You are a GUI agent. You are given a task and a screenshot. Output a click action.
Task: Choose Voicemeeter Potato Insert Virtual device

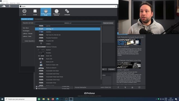pos(68,77)
